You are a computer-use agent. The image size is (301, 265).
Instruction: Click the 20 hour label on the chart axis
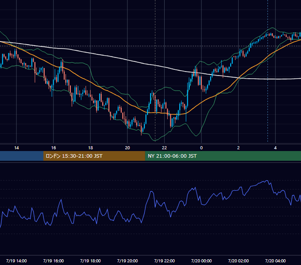(x=127, y=148)
